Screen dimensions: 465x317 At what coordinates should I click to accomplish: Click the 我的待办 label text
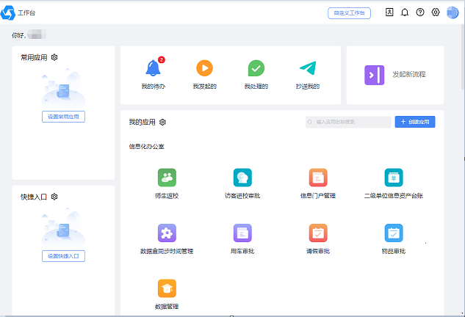pyautogui.click(x=154, y=86)
